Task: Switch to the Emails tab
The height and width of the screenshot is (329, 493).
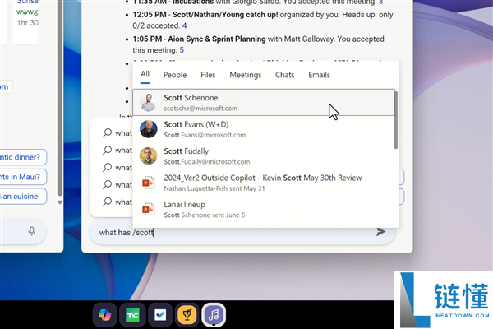Action: (319, 75)
